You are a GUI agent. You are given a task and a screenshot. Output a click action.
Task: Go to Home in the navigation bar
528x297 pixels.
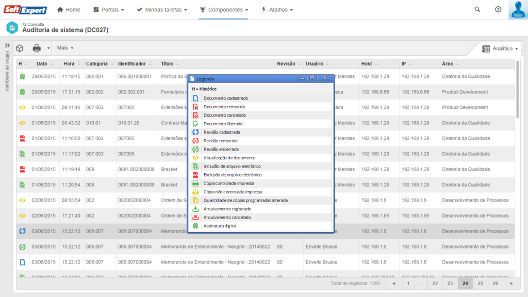coord(69,10)
